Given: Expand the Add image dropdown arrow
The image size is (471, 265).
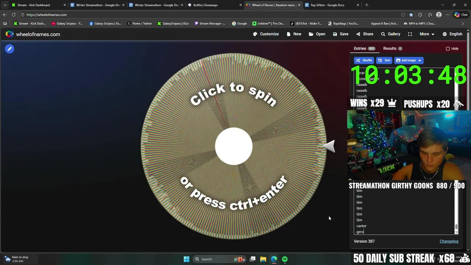Looking at the screenshot, I should pos(419,60).
